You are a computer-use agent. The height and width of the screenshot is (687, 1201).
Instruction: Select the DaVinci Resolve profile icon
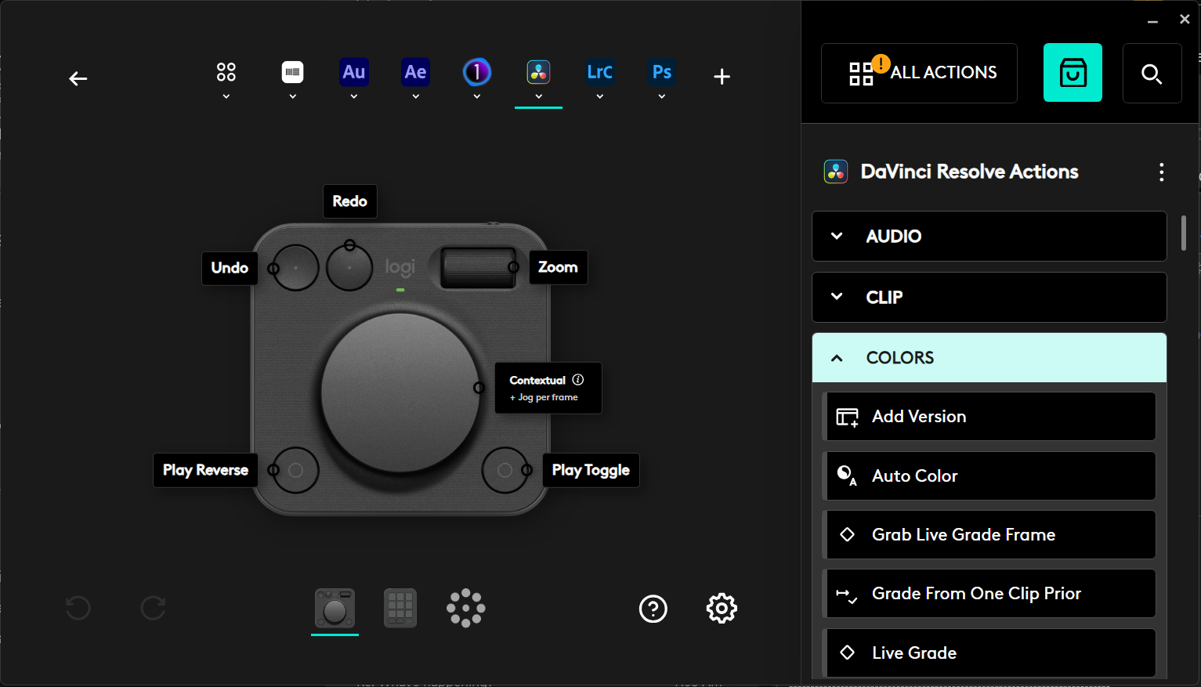pos(538,72)
